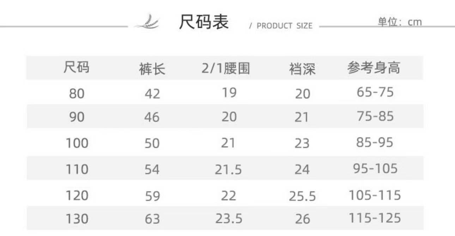Click size 80 in the first row

pos(77,94)
